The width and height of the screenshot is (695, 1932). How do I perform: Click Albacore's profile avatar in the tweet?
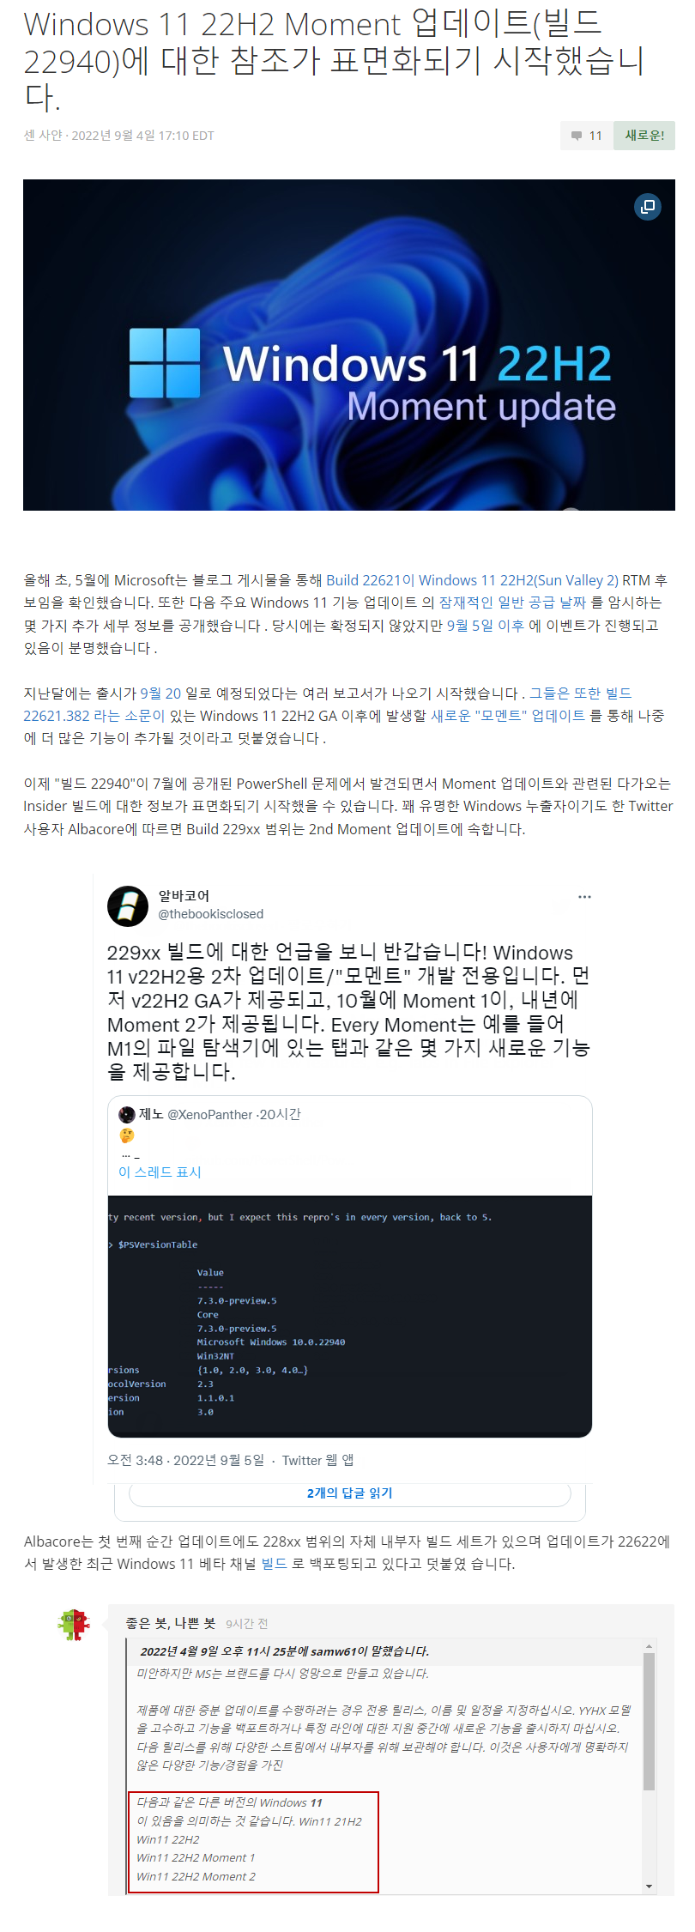click(128, 906)
